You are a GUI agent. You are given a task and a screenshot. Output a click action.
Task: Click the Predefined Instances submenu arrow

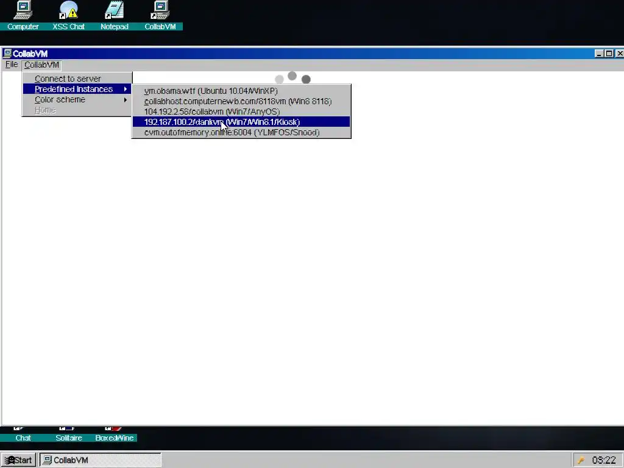(x=126, y=89)
